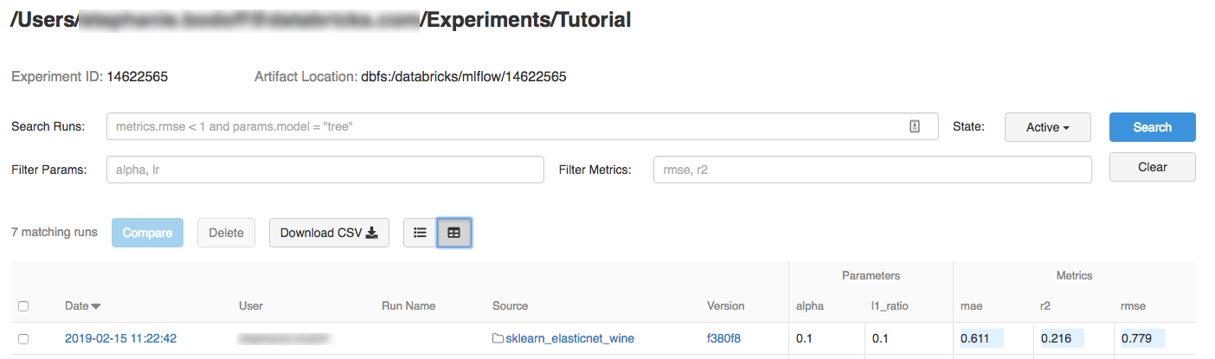Click the Filter Metrics input field
The height and width of the screenshot is (359, 1215).
(871, 170)
